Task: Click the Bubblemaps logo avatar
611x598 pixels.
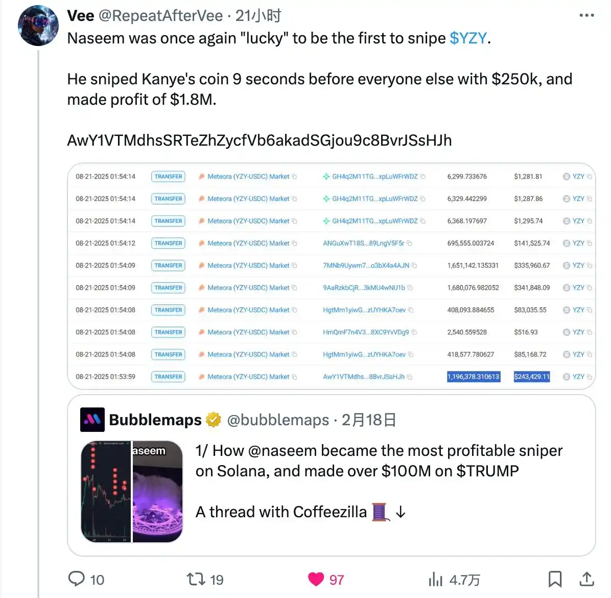Action: [92, 420]
